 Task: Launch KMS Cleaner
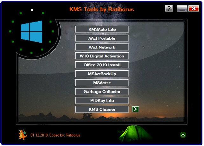102,109
